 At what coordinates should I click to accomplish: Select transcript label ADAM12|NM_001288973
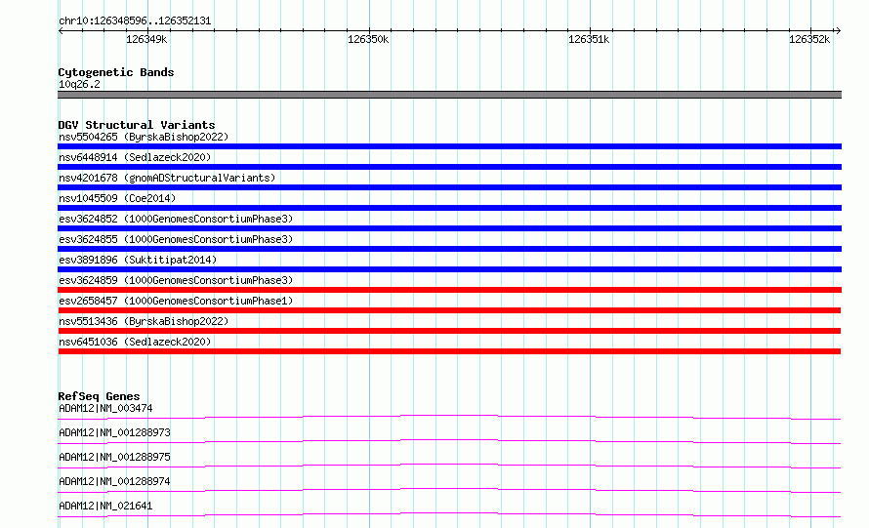(114, 432)
